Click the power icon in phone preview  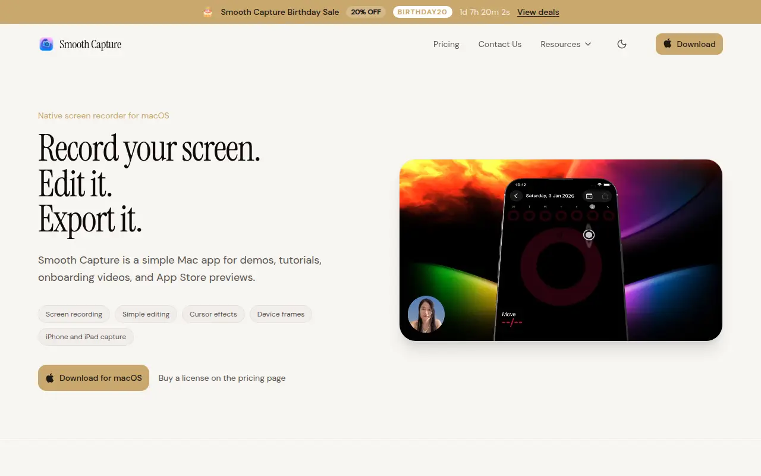pyautogui.click(x=605, y=196)
